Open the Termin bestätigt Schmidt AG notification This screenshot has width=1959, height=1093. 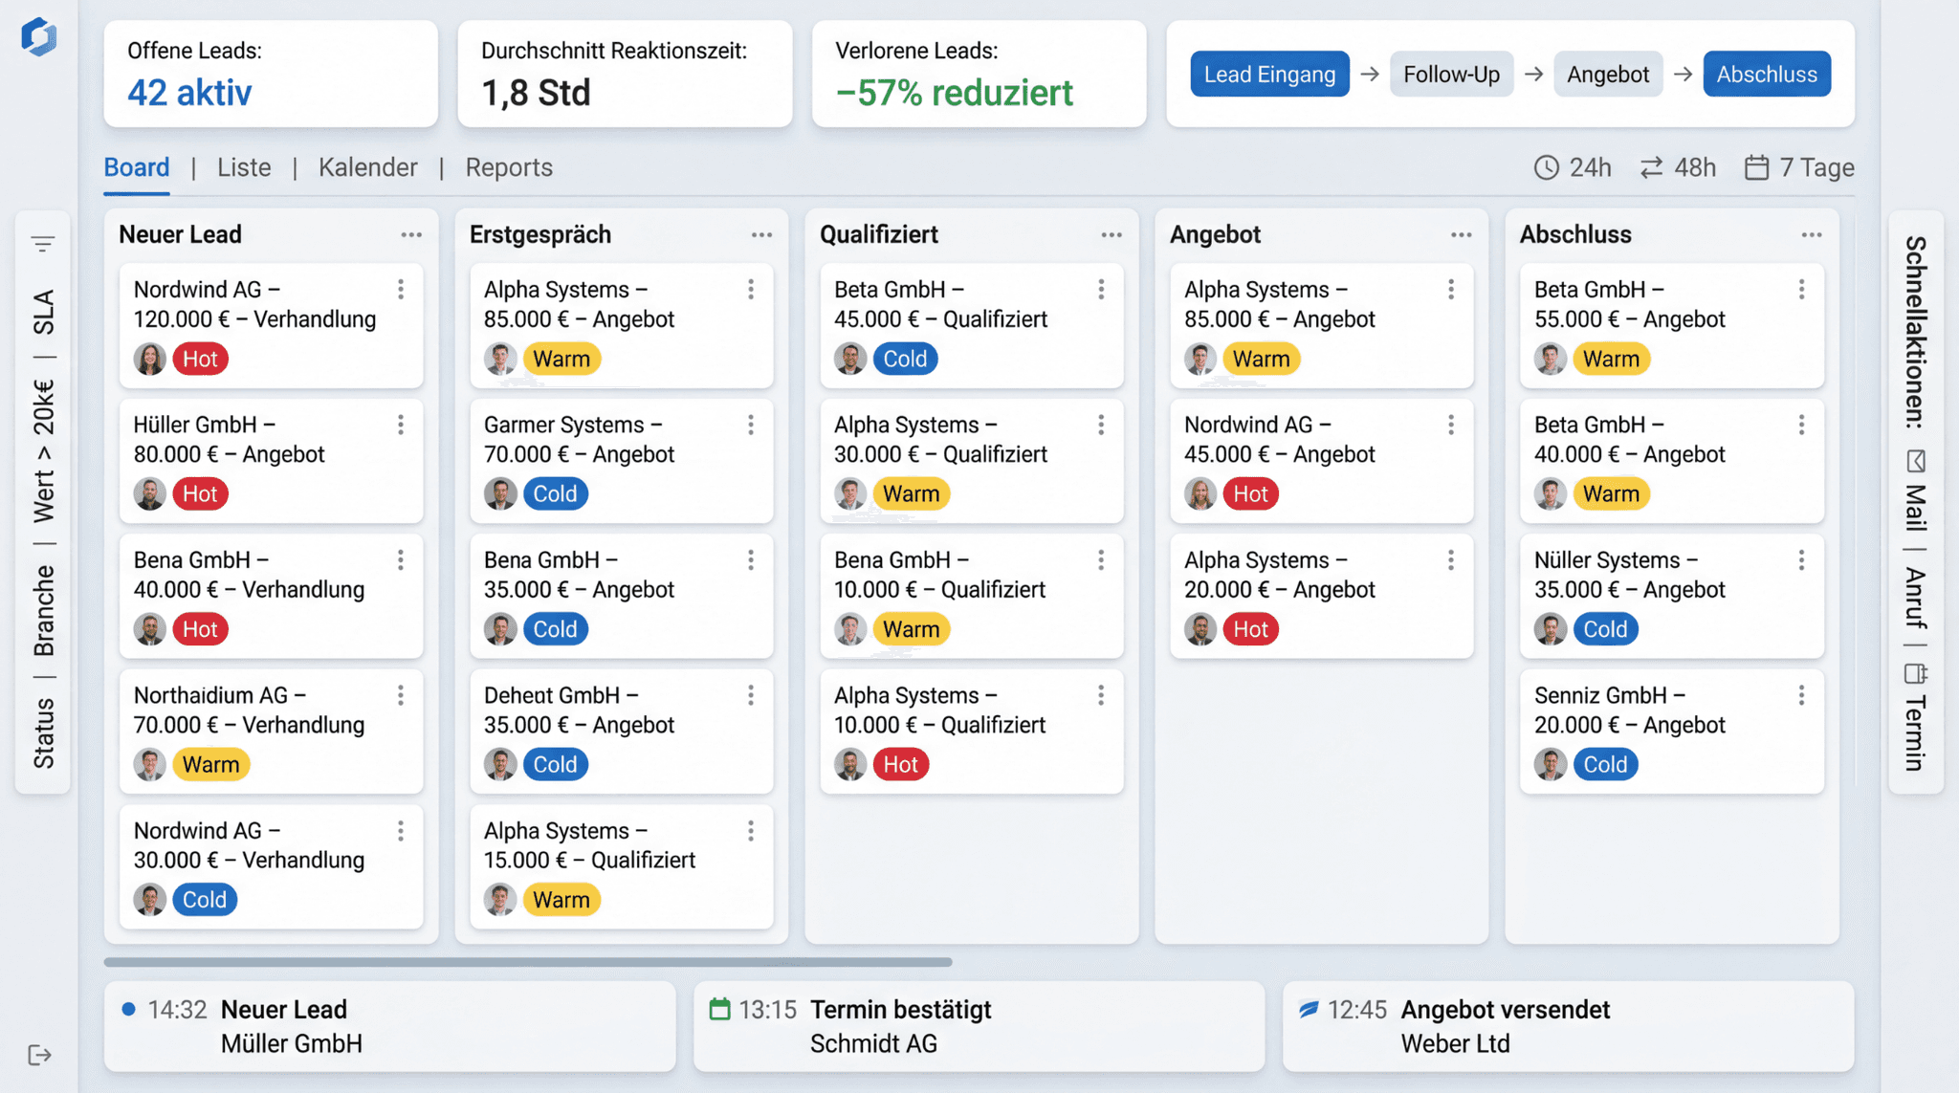pos(979,1026)
